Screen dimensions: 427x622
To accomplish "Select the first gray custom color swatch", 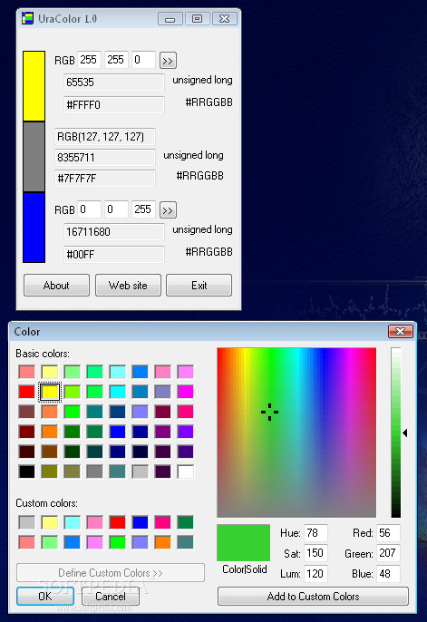I will 27,522.
